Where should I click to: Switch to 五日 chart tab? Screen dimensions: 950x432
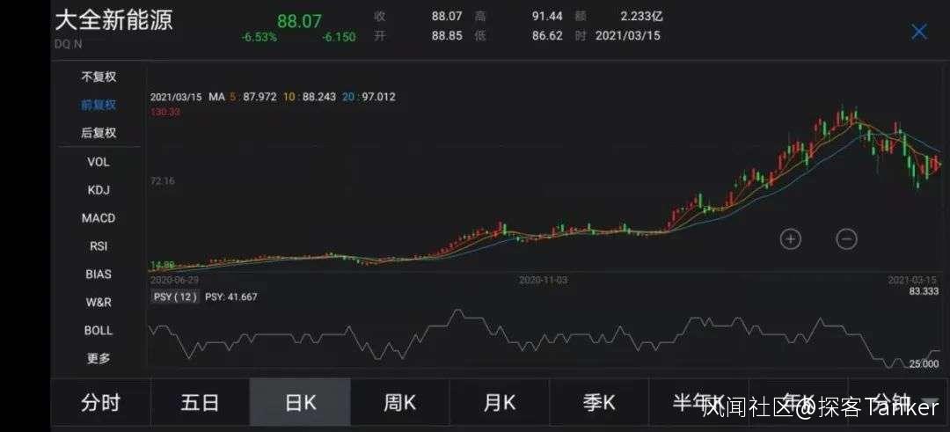(200, 402)
